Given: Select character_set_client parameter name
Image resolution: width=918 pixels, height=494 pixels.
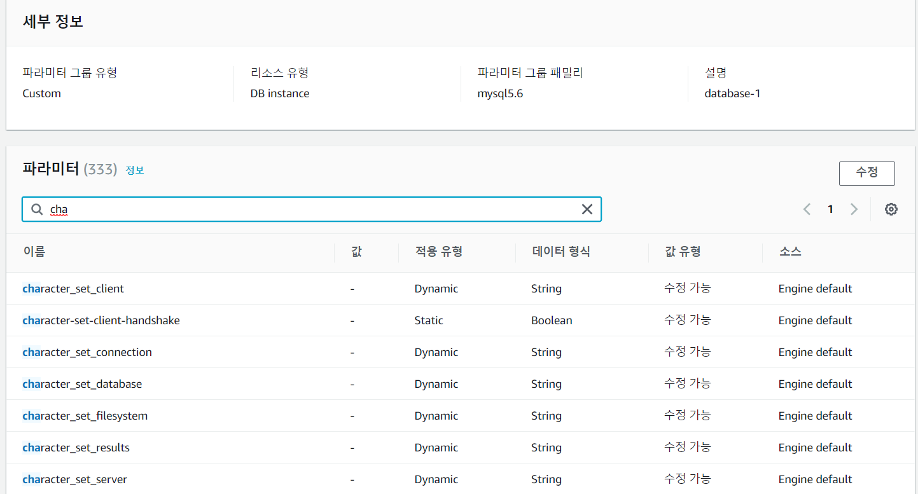Looking at the screenshot, I should tap(73, 289).
